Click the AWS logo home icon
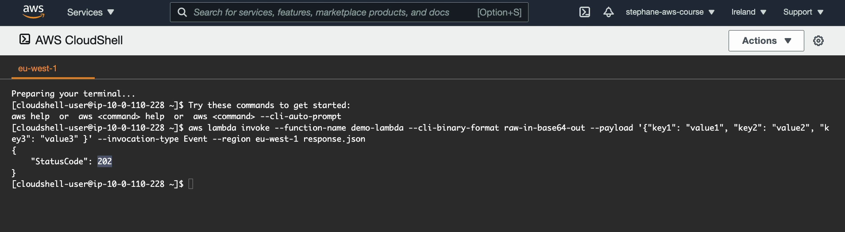845x232 pixels. [34, 12]
